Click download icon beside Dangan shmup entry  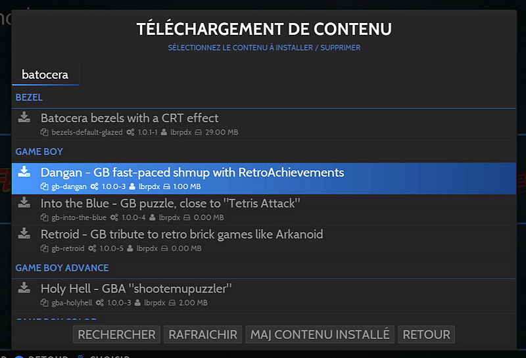pos(24,171)
